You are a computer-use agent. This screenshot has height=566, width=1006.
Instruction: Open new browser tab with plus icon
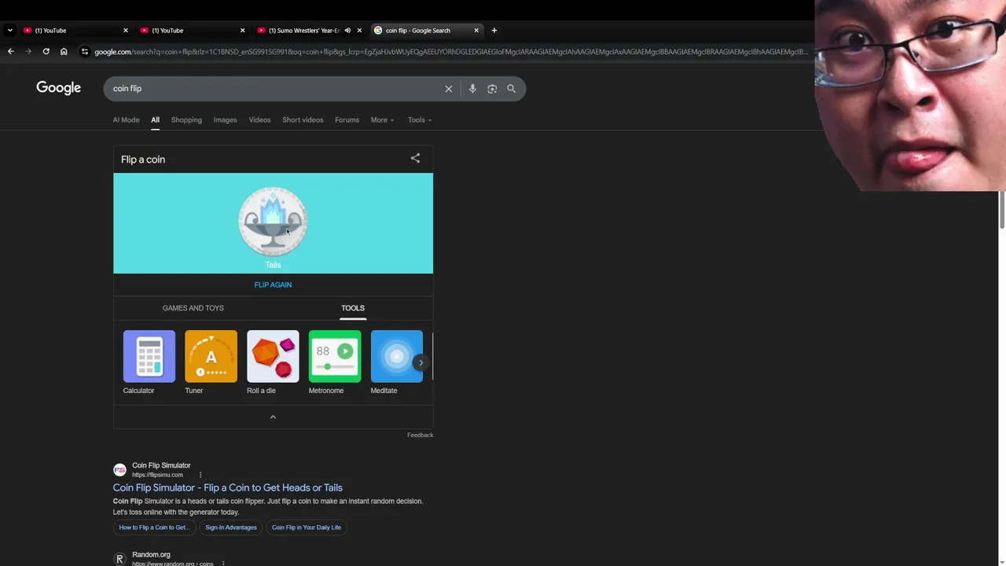pyautogui.click(x=494, y=31)
